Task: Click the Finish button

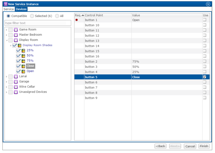Action: pyautogui.click(x=204, y=146)
